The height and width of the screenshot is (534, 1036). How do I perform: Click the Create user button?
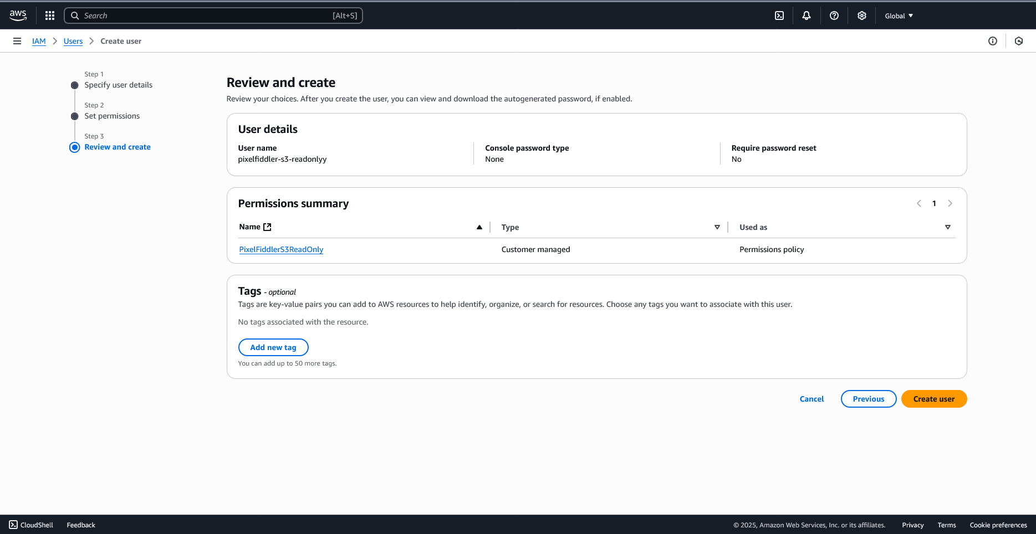(933, 399)
